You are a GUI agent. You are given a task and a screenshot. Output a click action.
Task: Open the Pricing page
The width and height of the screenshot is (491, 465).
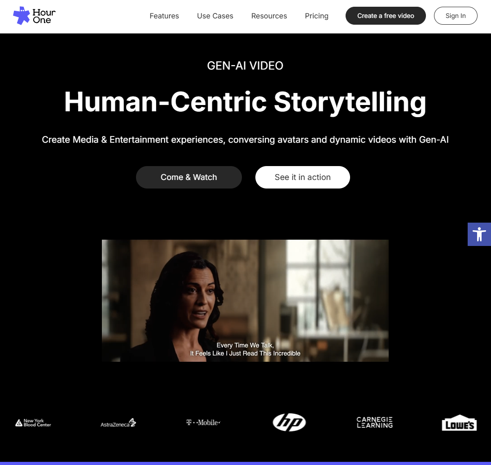(316, 16)
